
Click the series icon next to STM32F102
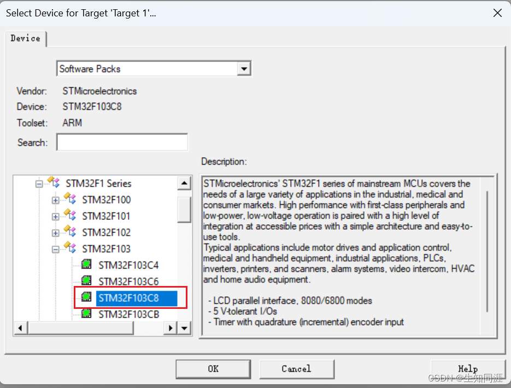69,232
